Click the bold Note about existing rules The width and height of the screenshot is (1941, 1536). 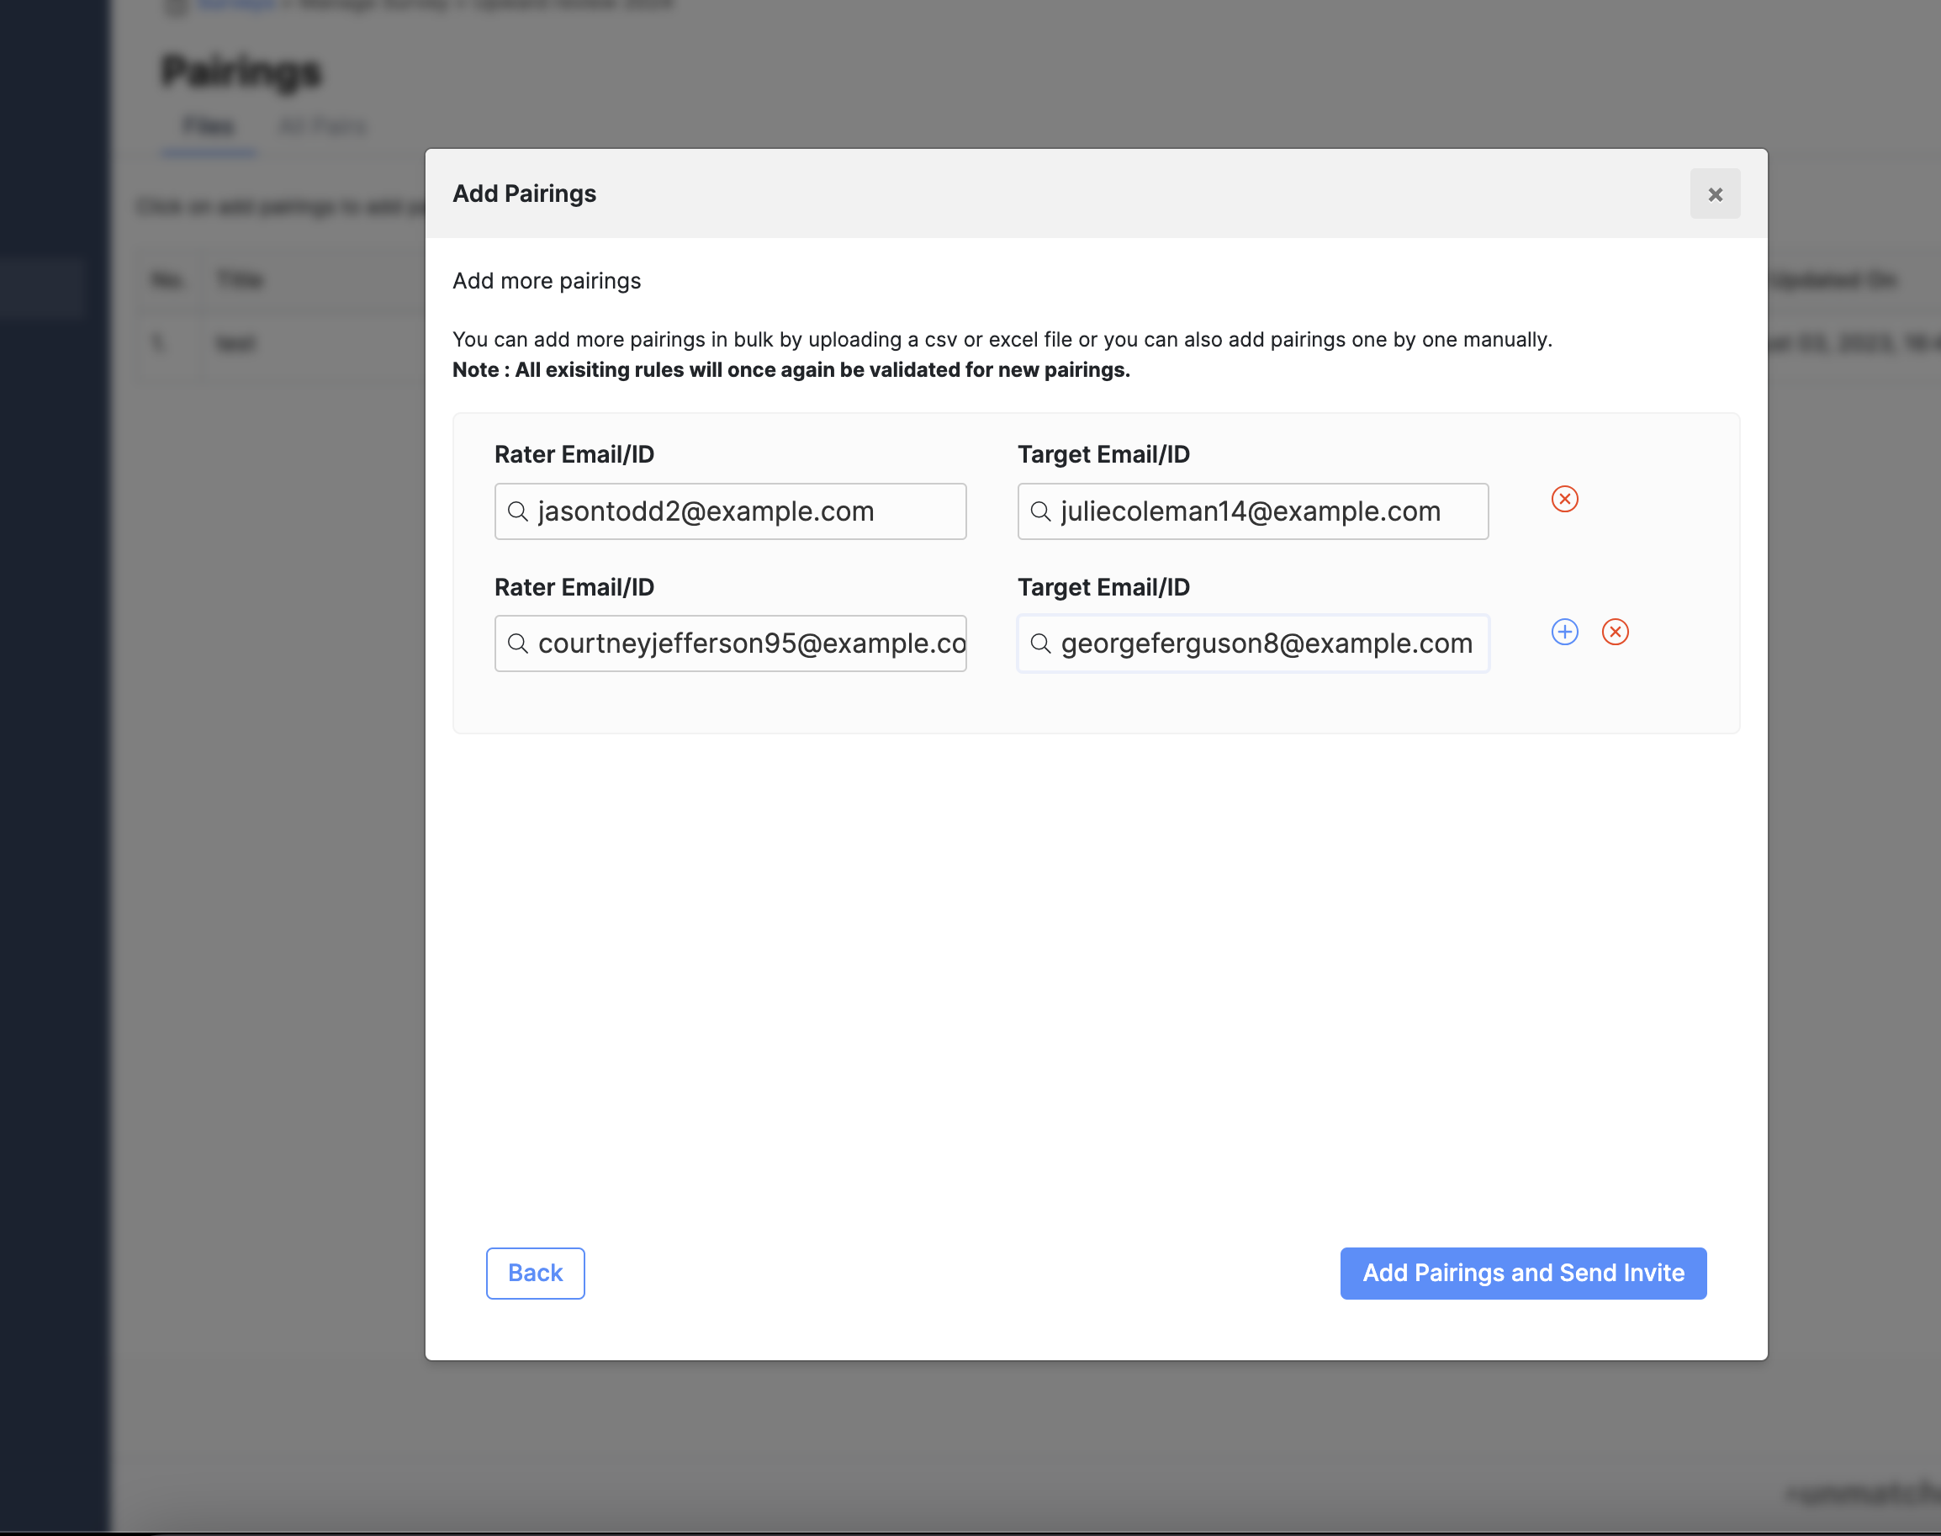(791, 369)
